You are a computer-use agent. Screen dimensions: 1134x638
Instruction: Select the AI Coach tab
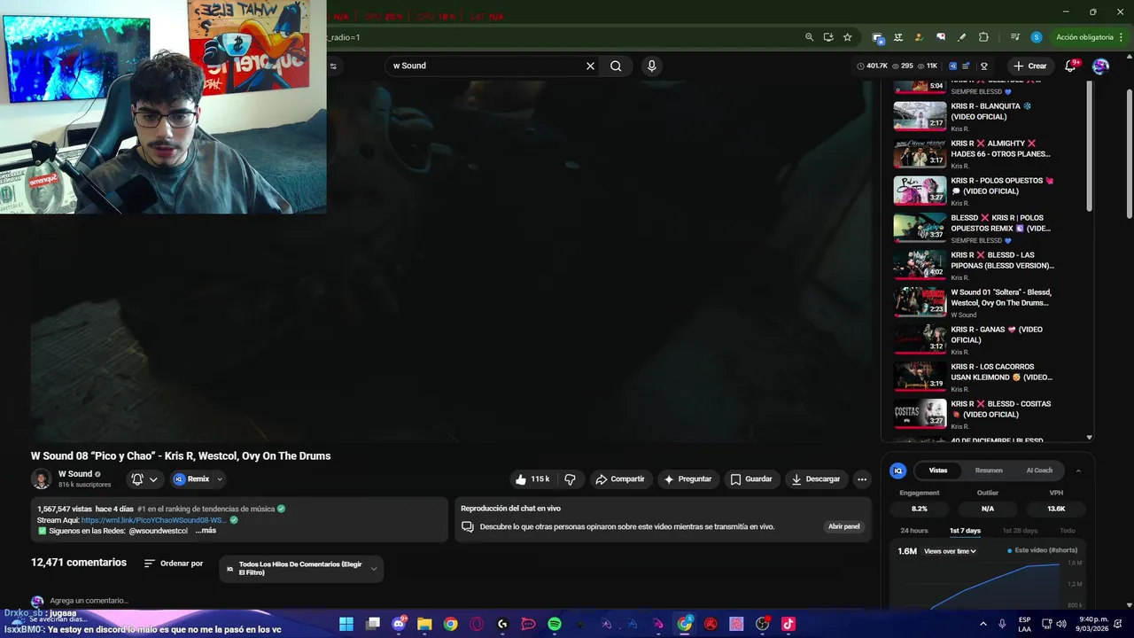[x=1039, y=471]
